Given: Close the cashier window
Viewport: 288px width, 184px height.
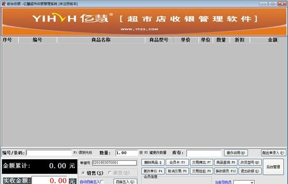Looking at the screenshot, I should point(282,4).
